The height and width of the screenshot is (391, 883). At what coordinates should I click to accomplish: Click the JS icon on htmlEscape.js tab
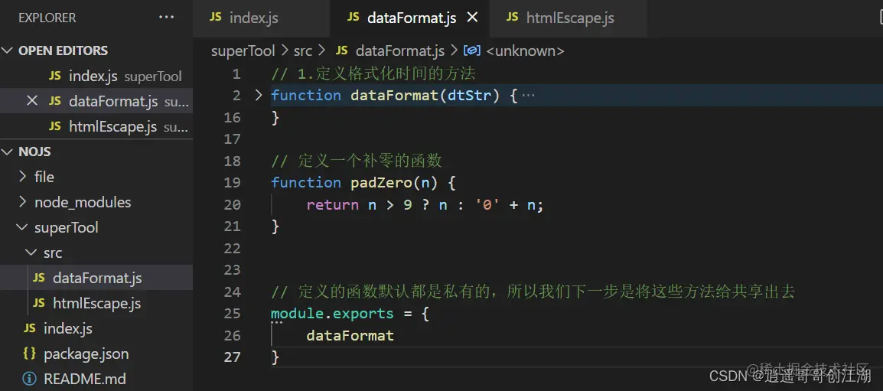pyautogui.click(x=513, y=18)
